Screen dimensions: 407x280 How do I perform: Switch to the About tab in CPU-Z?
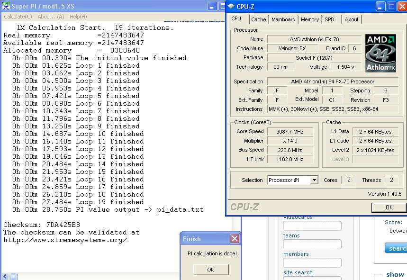(x=352, y=19)
